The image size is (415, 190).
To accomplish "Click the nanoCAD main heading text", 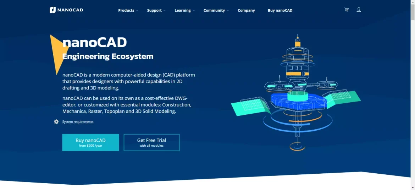I will pos(94,42).
